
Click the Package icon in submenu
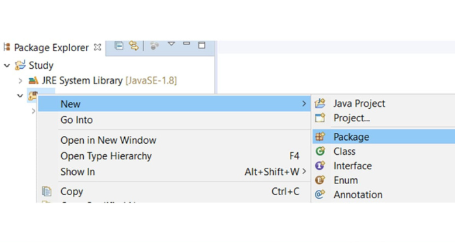click(x=320, y=137)
